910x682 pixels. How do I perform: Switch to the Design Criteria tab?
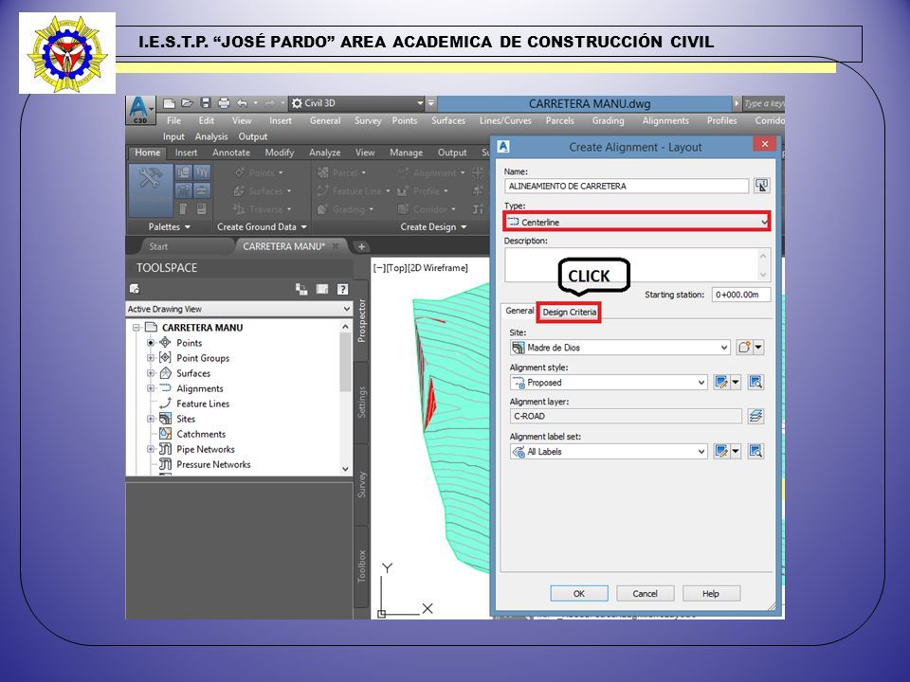click(569, 312)
